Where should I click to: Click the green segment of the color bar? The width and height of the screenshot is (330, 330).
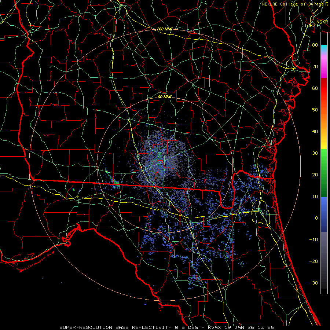point(324,173)
